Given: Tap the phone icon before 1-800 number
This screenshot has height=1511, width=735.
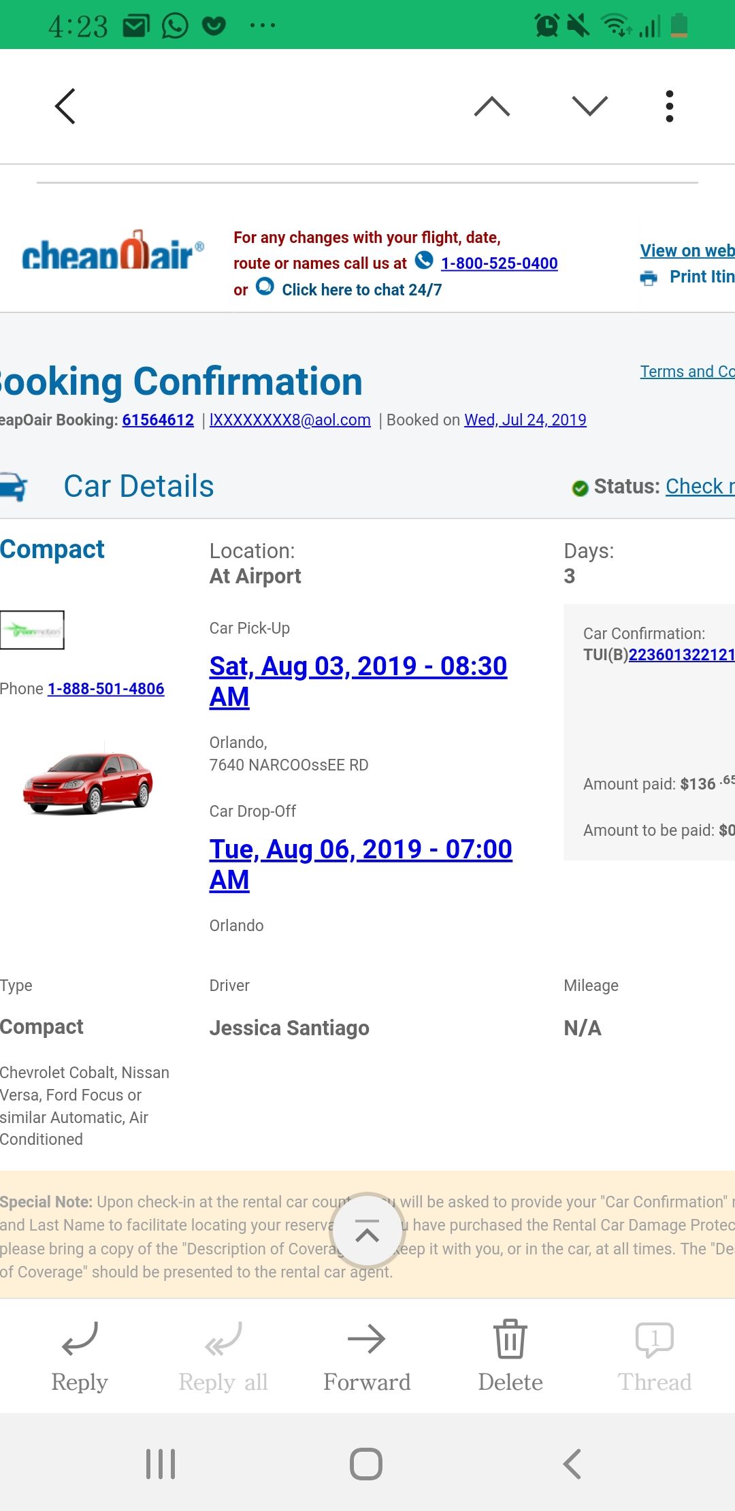Looking at the screenshot, I should point(424,260).
